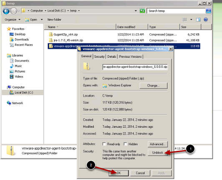Viewport: 222px width, 180px height.
Task: Click the green Refresh button in address bar
Action: click(142, 11)
